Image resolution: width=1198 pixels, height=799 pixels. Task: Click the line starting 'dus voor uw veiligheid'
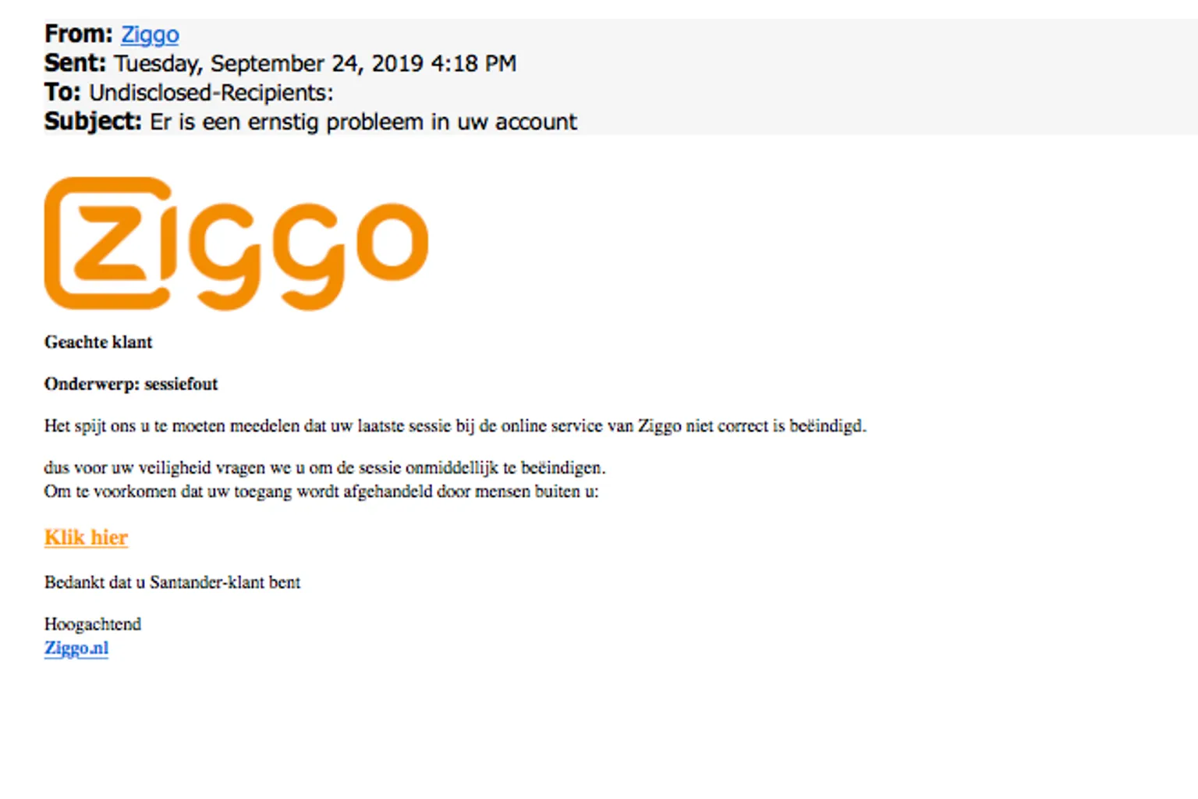tap(324, 468)
